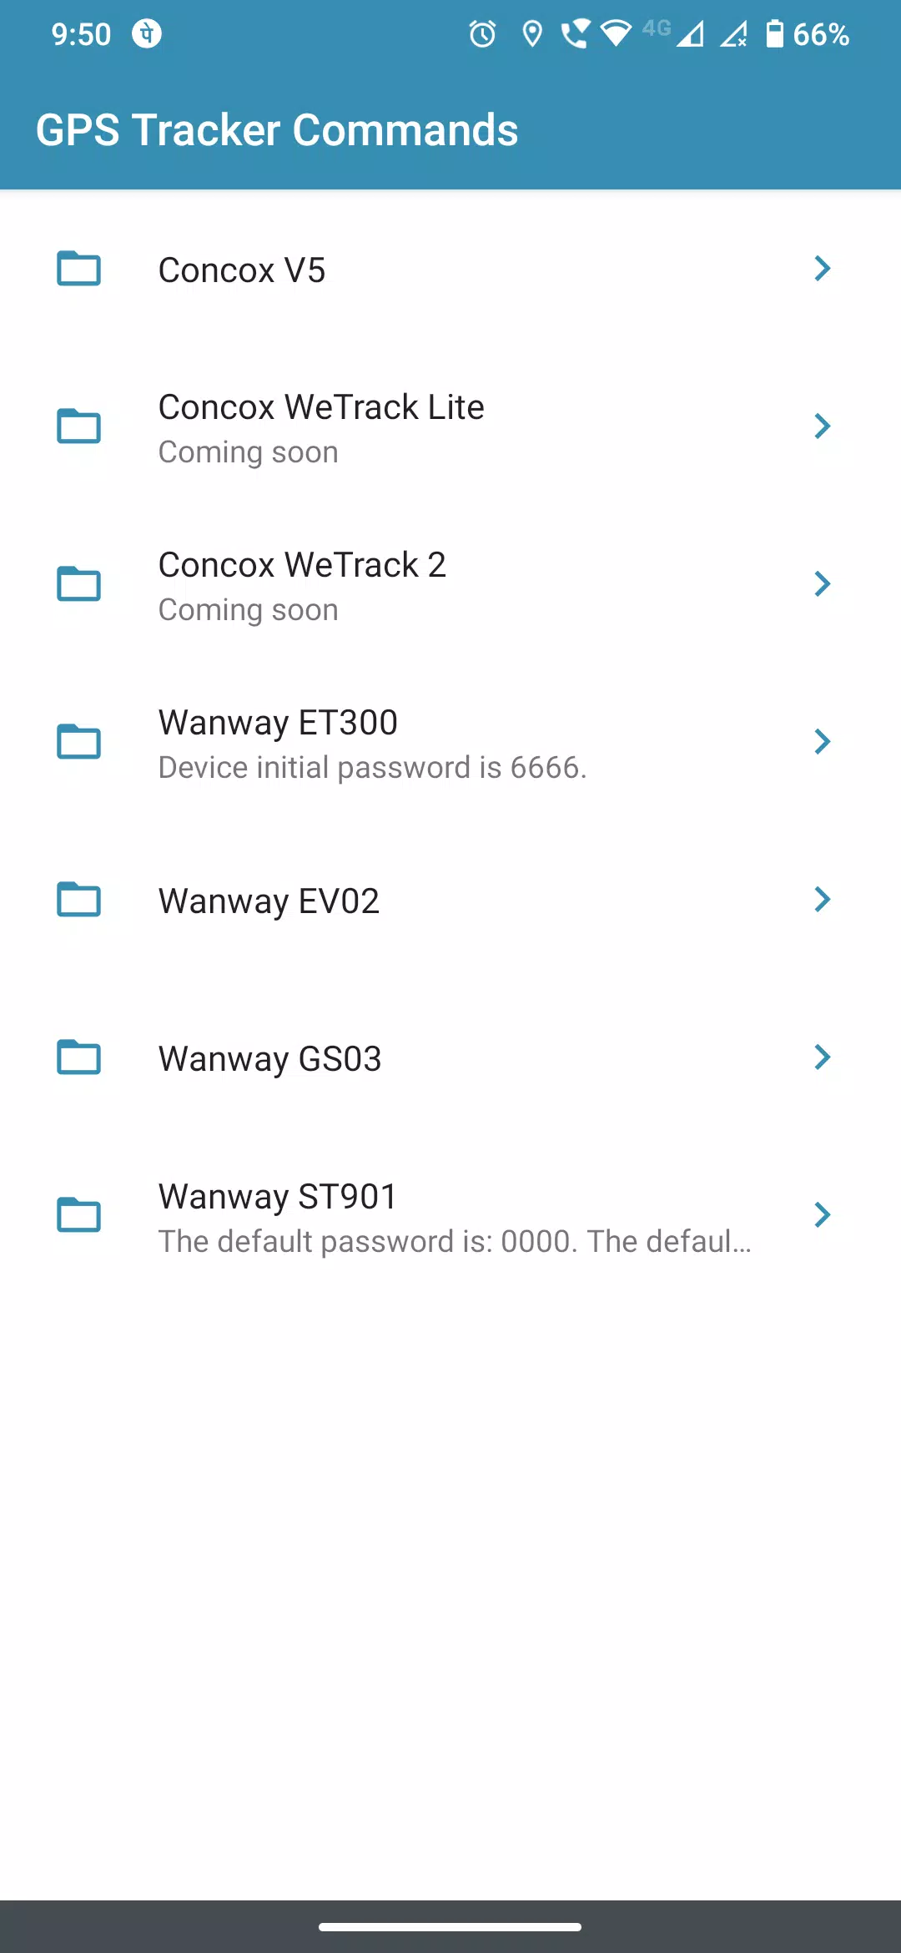
Task: Select the Concox WeTrack 2 list item
Action: click(450, 584)
